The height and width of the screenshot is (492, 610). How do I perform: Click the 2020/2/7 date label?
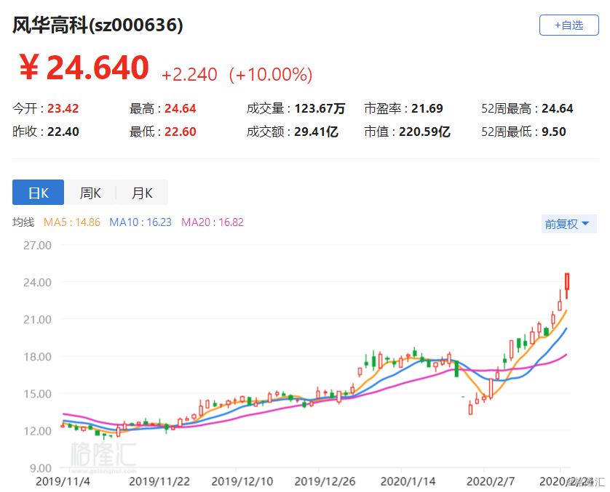pos(490,482)
